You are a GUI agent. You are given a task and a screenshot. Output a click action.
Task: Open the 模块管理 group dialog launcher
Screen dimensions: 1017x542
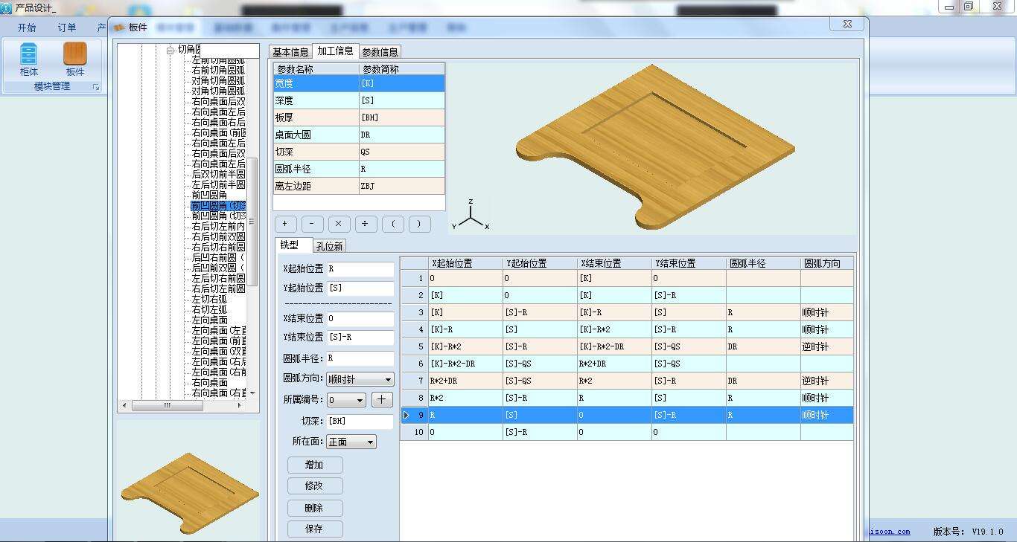(x=95, y=87)
